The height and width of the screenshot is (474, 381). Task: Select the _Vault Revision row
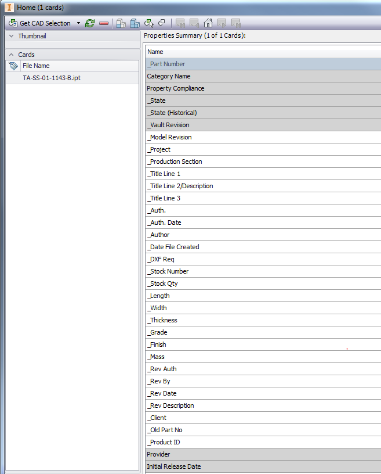click(263, 125)
